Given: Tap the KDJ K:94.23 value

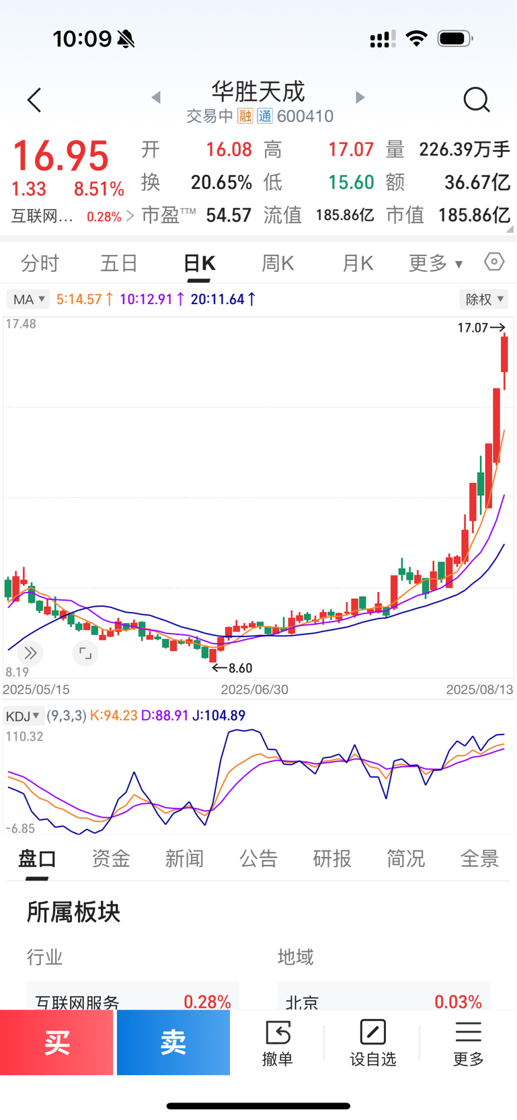Looking at the screenshot, I should pyautogui.click(x=114, y=716).
